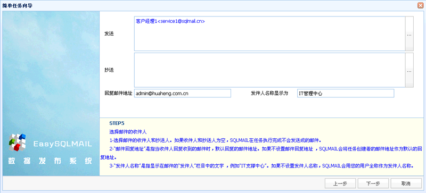This screenshot has width=426, height=193.
Task: Click inside the empty 抄送 box
Action: point(269,70)
